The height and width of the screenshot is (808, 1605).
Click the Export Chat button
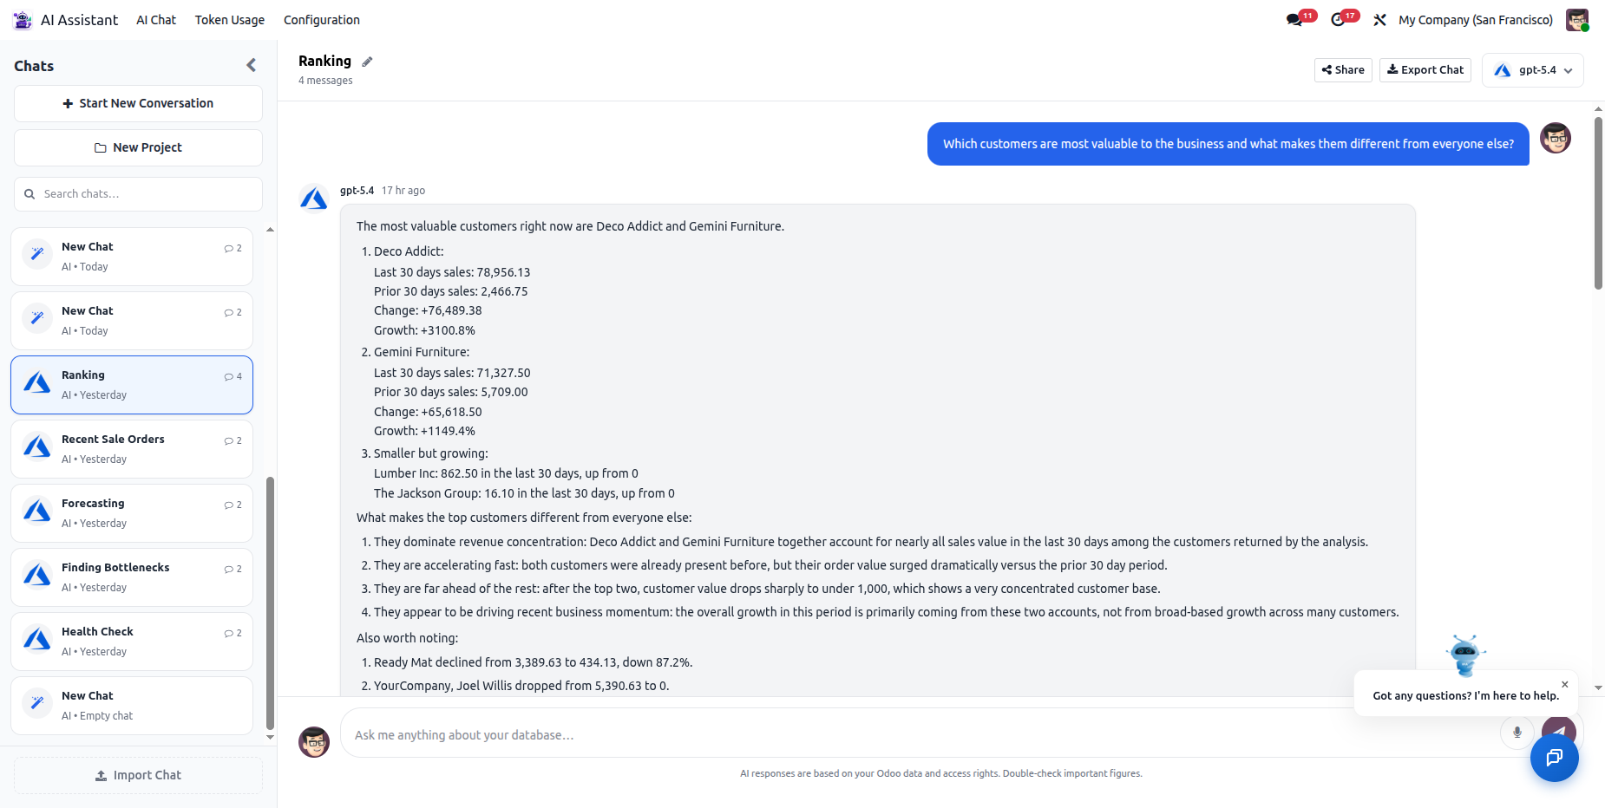pyautogui.click(x=1425, y=70)
